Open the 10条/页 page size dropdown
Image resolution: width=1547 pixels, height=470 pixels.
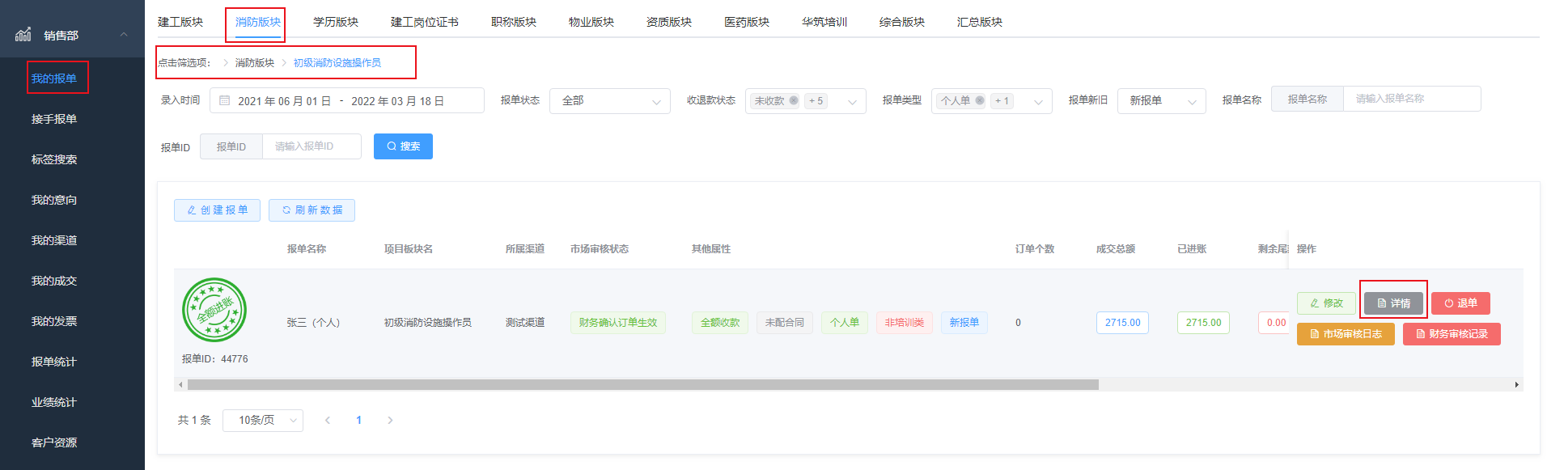(x=262, y=421)
